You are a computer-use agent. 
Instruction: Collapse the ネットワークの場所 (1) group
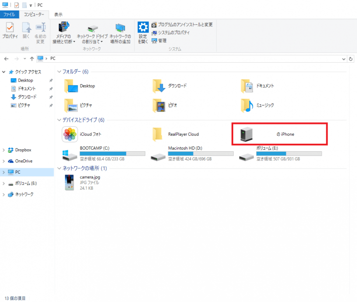[59, 169]
